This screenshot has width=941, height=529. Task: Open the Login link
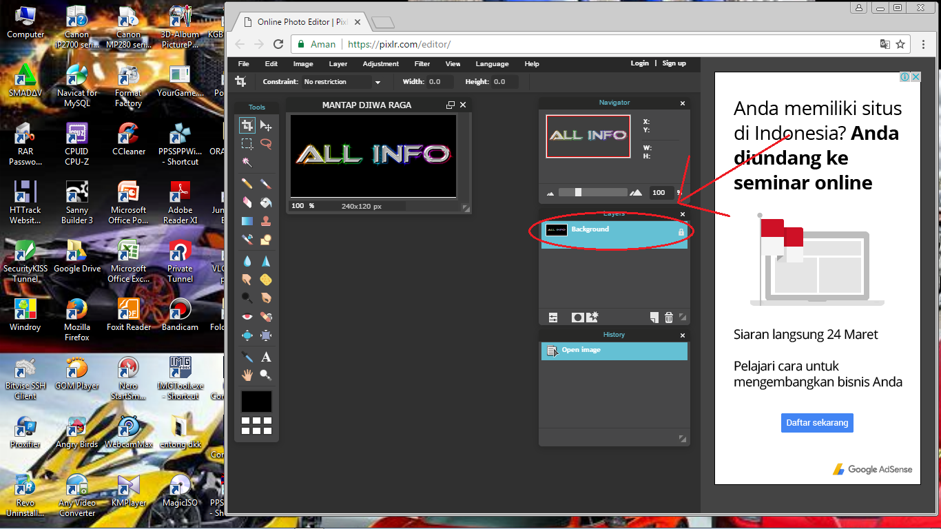point(639,63)
